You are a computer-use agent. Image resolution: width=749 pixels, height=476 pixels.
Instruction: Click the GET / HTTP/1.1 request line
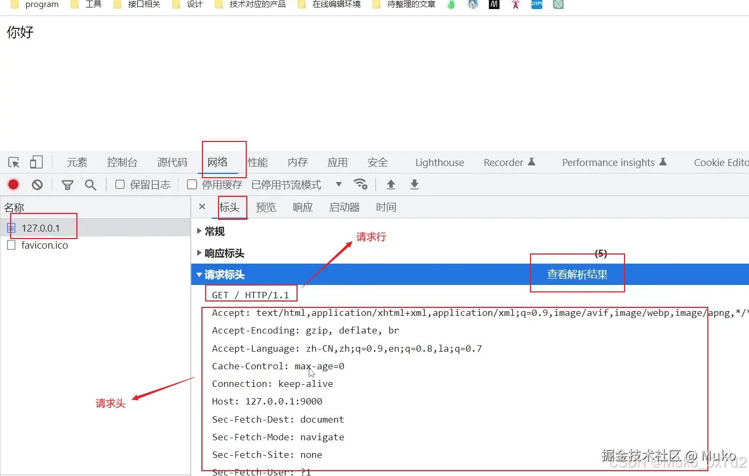pyautogui.click(x=251, y=295)
